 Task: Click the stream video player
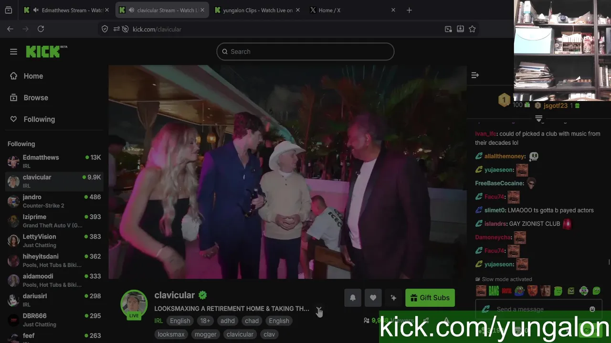pyautogui.click(x=287, y=172)
